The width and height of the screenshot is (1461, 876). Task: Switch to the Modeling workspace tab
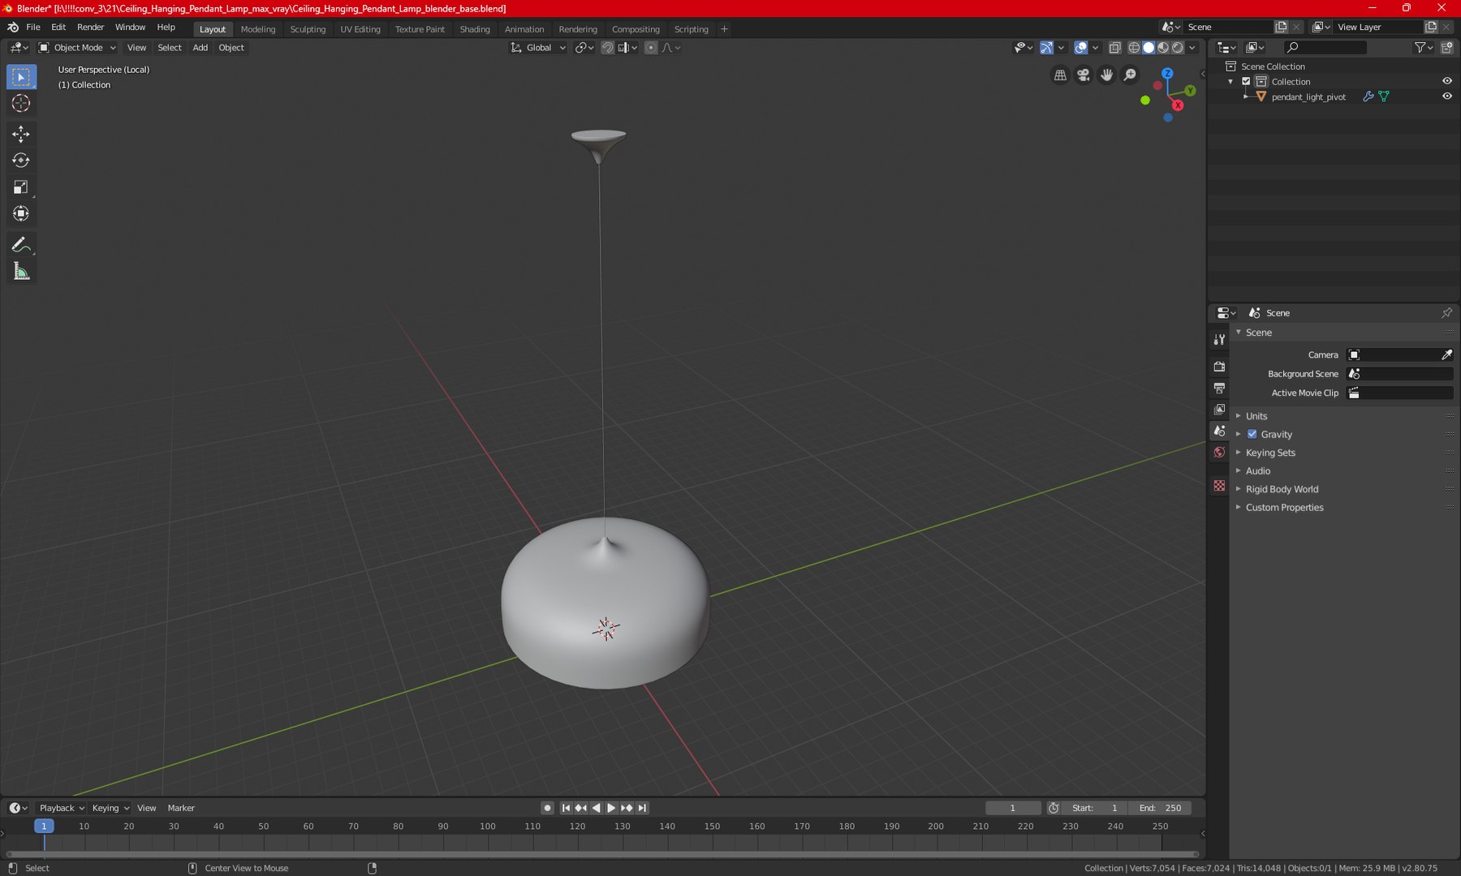[258, 29]
